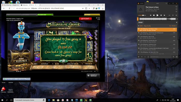Skip to next track in AIMP
The width and height of the screenshot is (181, 102).
pos(164,15)
